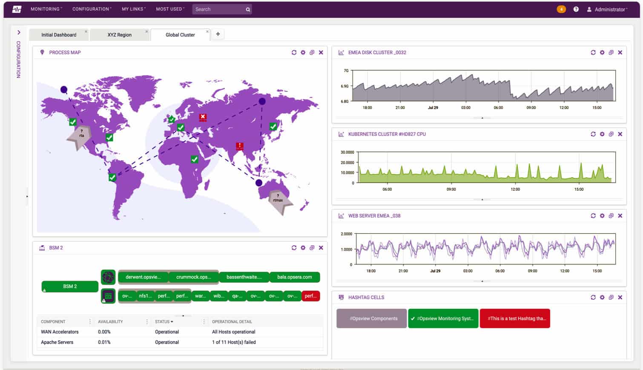This screenshot has height=370, width=643.
Task: Refresh the EMEA Disk Cluster dashlet
Action: coord(593,52)
